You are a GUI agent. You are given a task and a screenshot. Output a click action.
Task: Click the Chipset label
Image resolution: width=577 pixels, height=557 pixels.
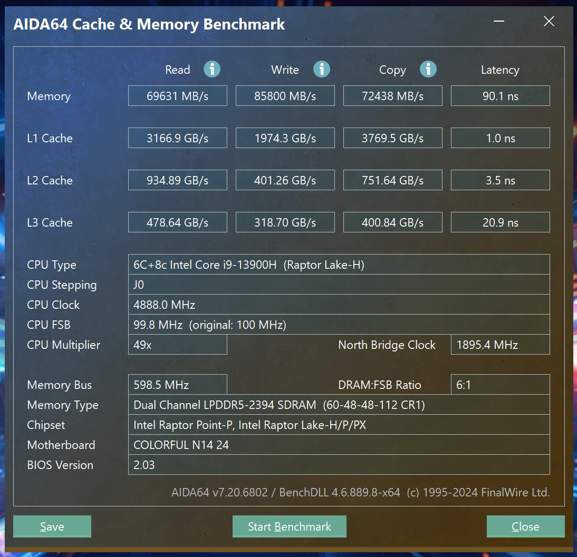pyautogui.click(x=46, y=425)
